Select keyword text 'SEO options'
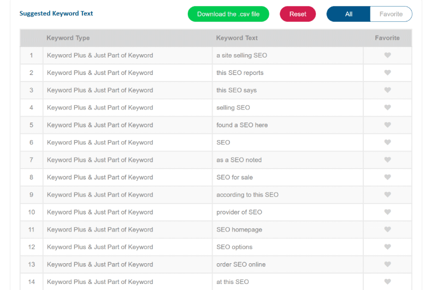The width and height of the screenshot is (437, 290). click(234, 247)
